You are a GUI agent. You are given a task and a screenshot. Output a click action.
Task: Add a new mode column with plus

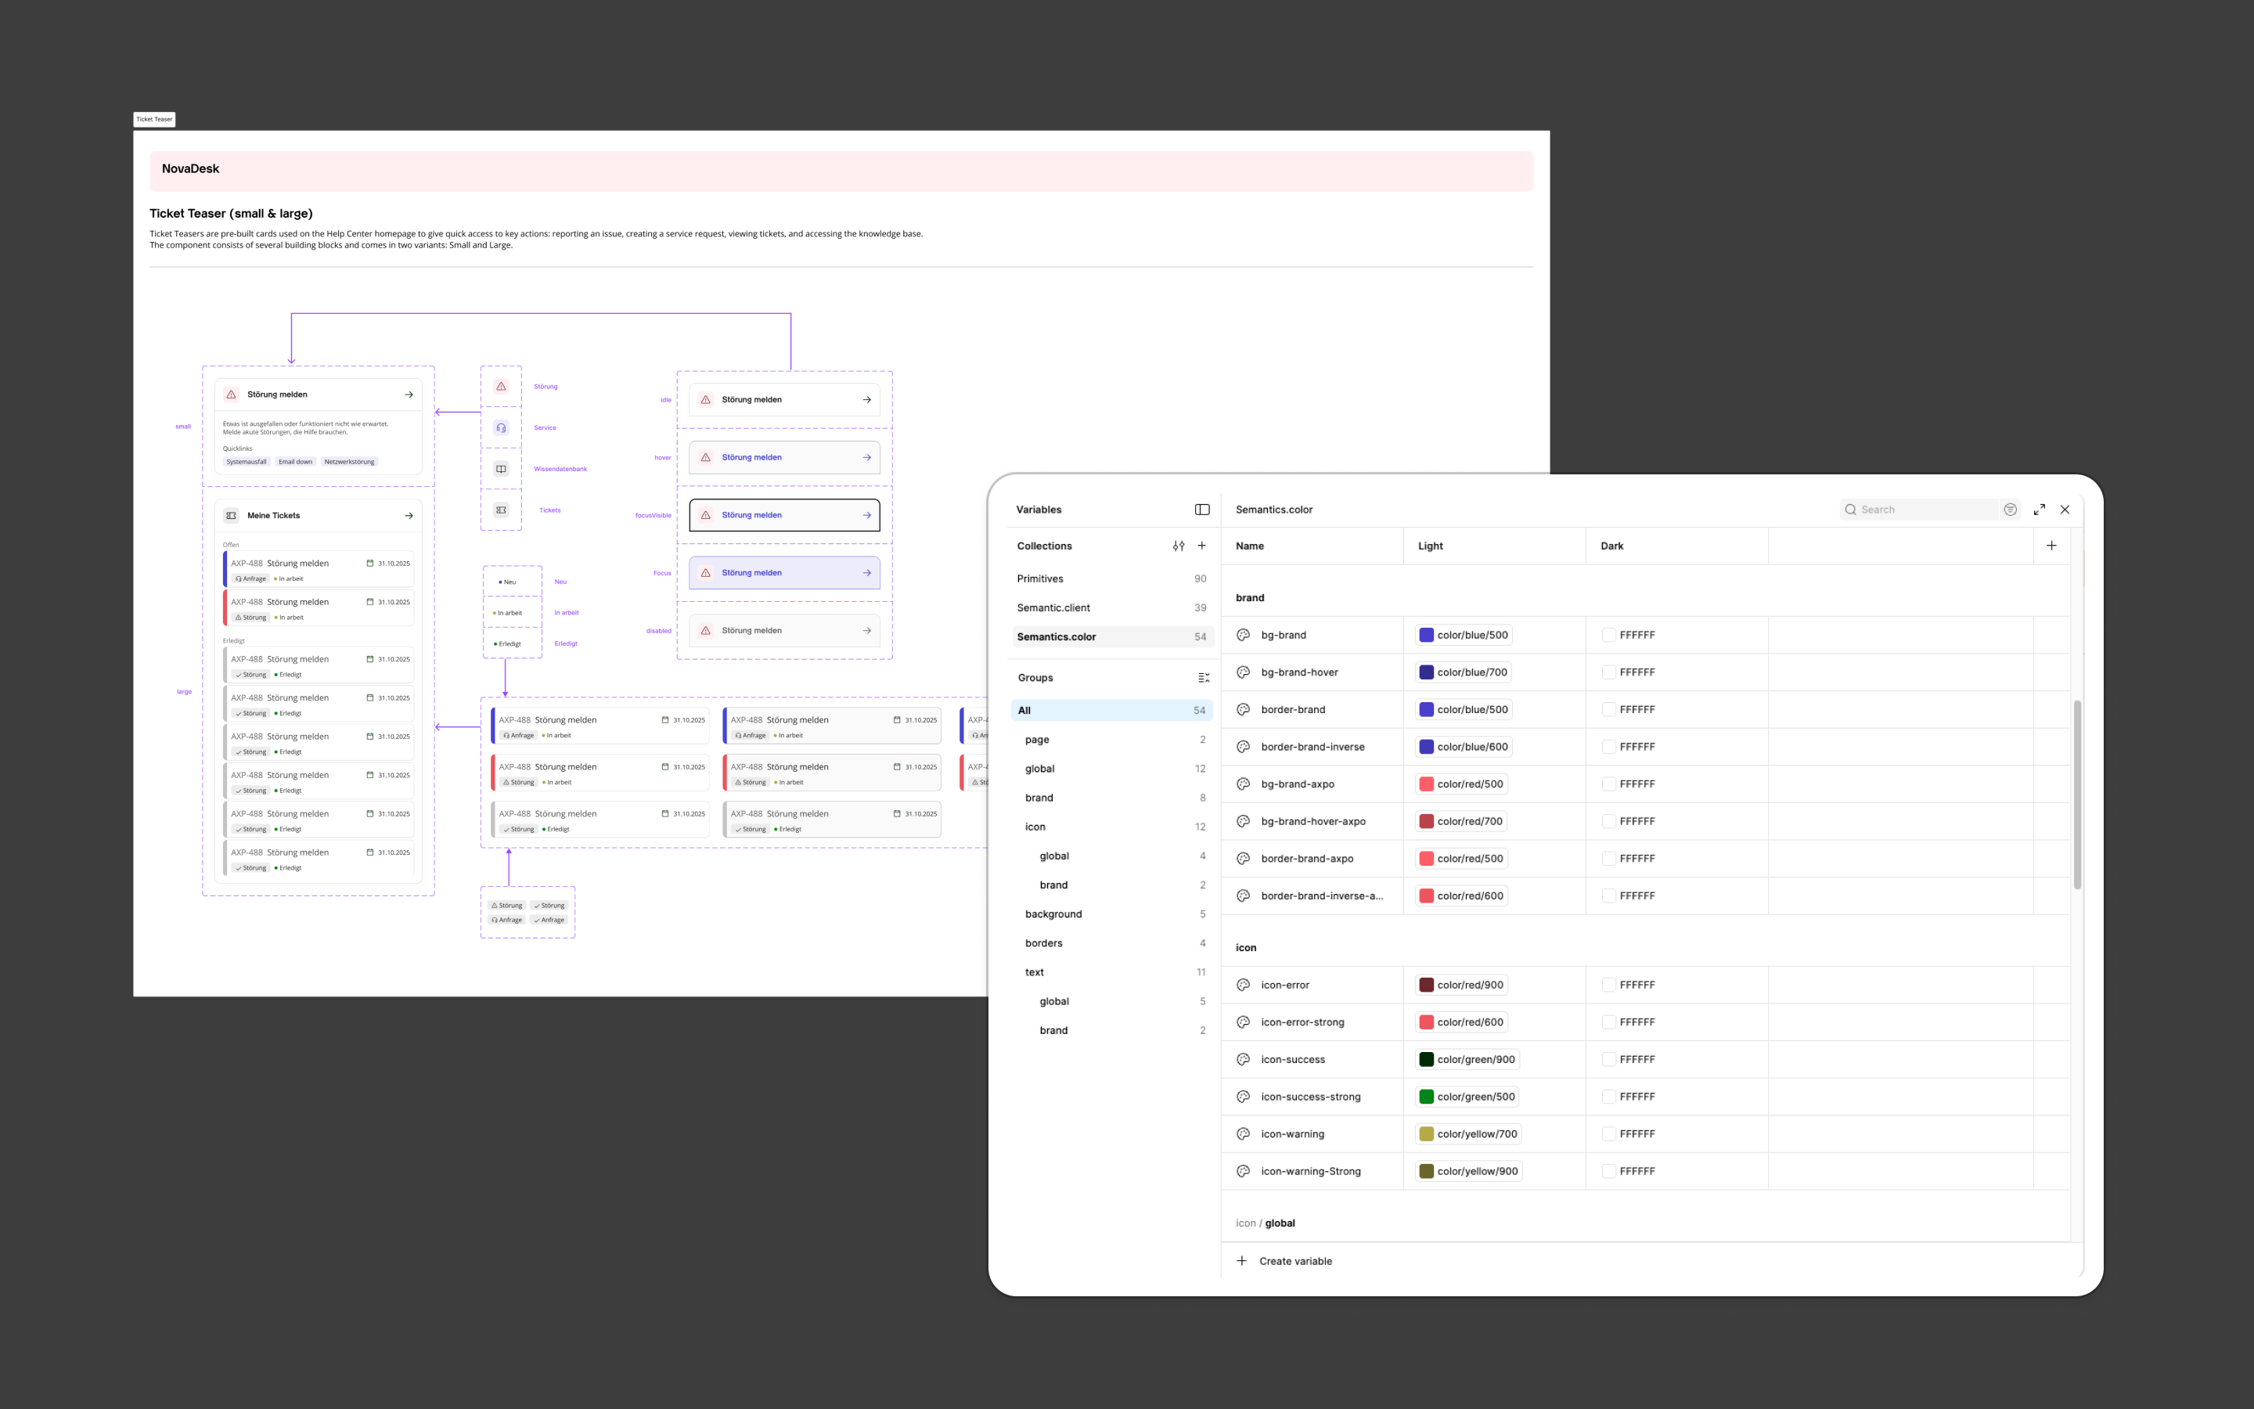pos(2051,546)
